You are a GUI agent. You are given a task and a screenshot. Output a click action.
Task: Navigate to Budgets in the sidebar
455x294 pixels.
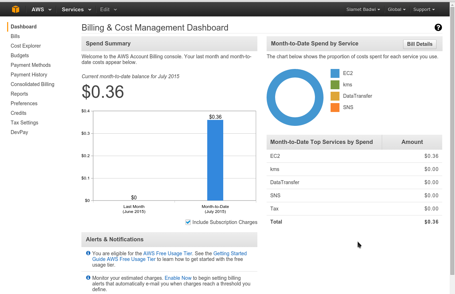point(20,55)
